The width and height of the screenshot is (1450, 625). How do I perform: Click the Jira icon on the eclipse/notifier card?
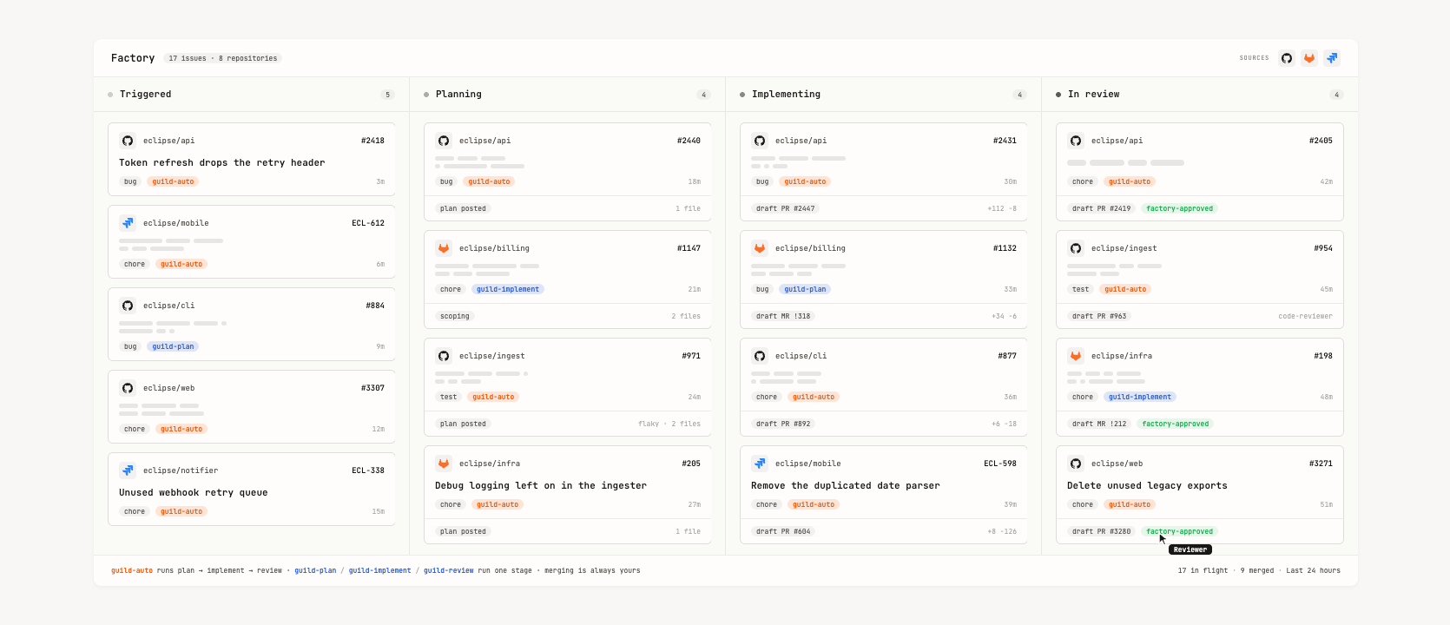pos(128,470)
